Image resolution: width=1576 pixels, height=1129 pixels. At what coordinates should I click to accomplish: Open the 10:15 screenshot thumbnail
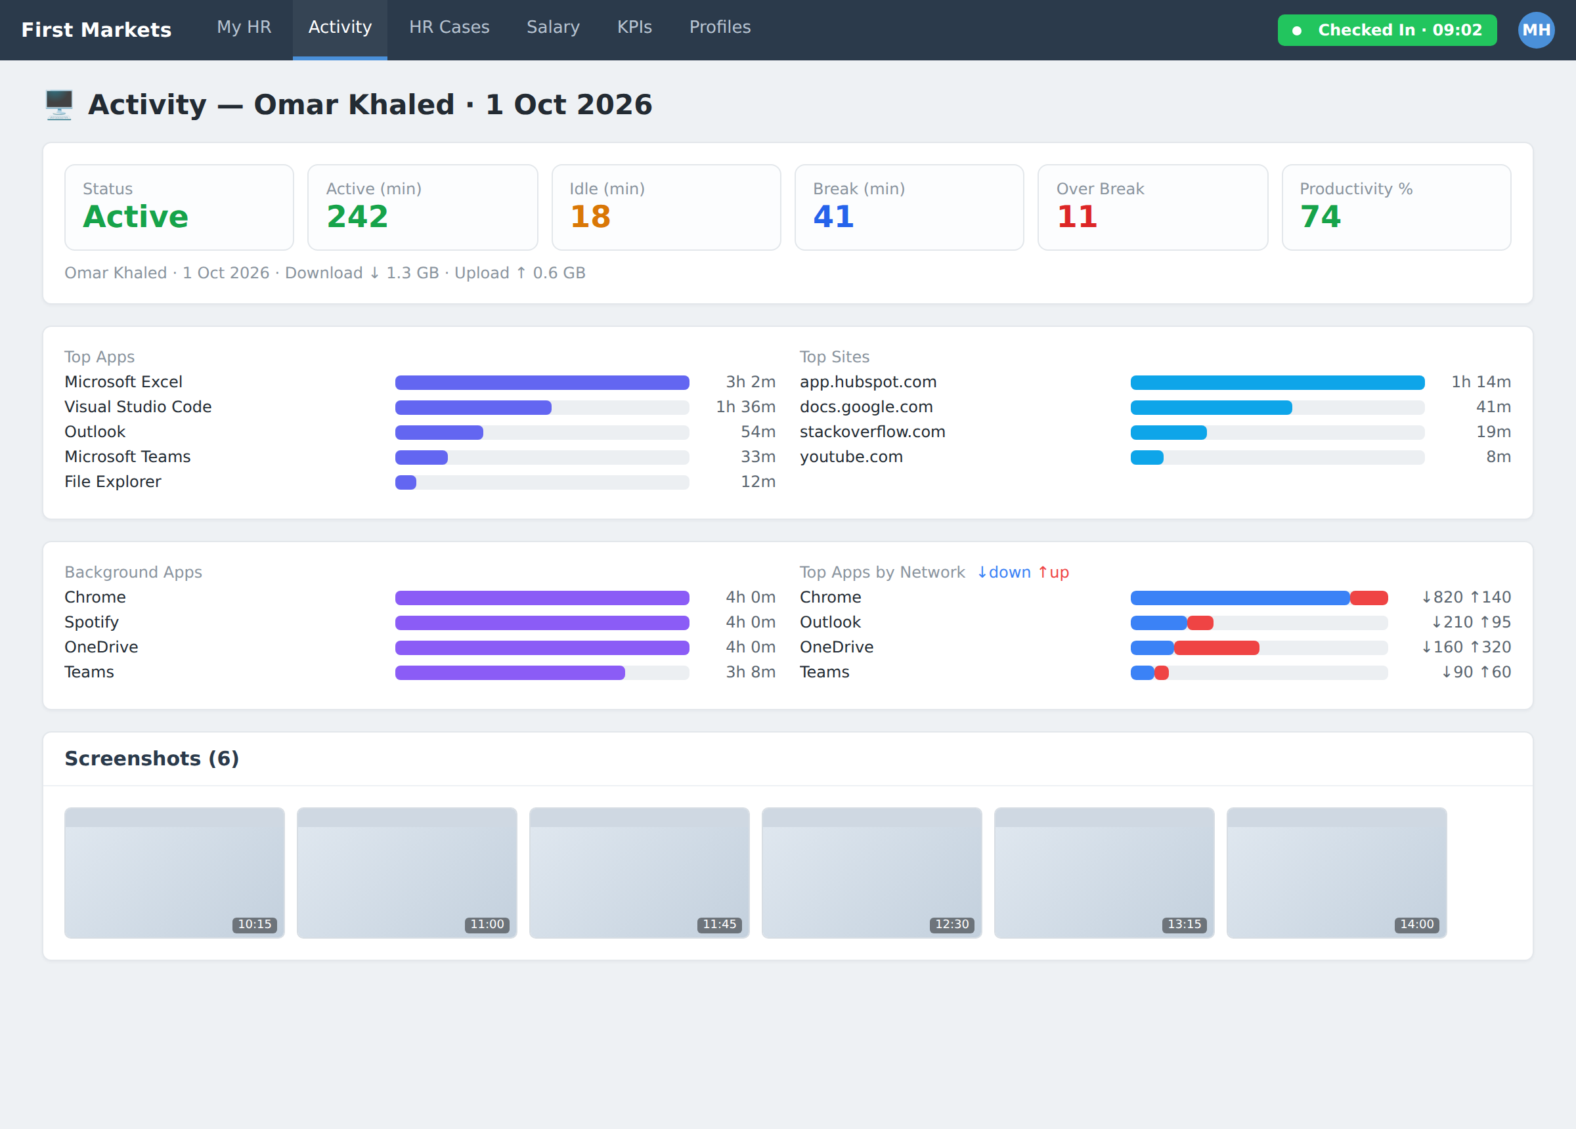pyautogui.click(x=175, y=872)
